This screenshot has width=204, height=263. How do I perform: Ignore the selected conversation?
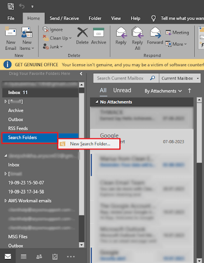(53, 30)
